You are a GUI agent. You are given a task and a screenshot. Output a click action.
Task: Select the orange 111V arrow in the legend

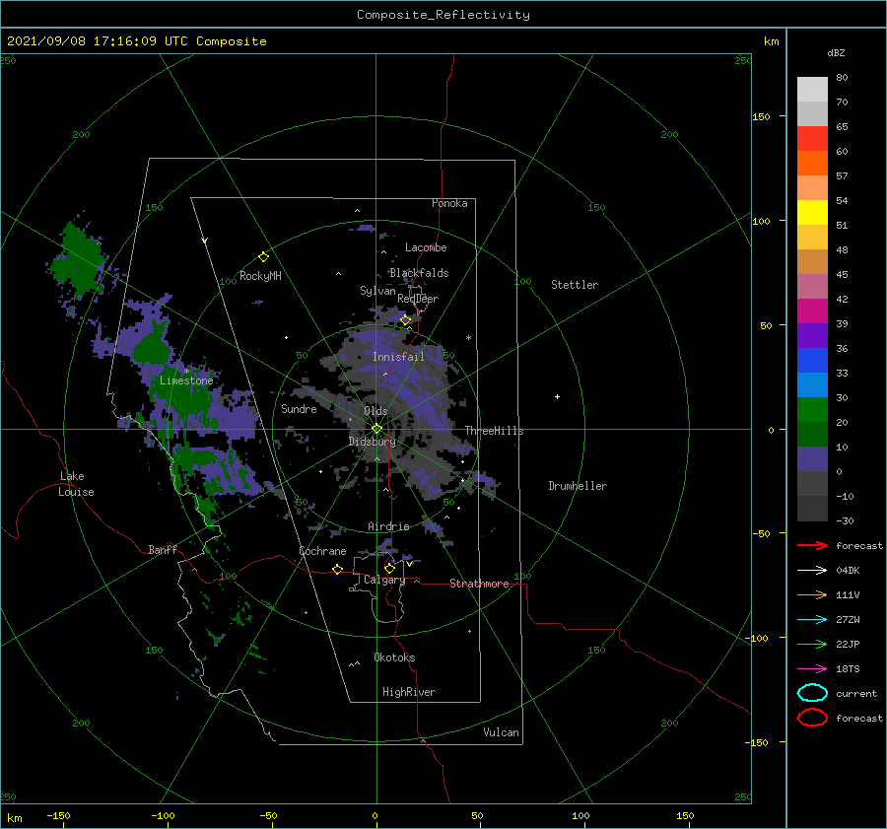(812, 594)
